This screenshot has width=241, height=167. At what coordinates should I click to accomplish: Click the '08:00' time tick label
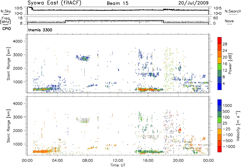(88, 161)
